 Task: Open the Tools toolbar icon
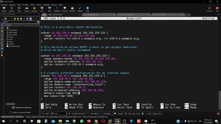[x=19, y=9]
